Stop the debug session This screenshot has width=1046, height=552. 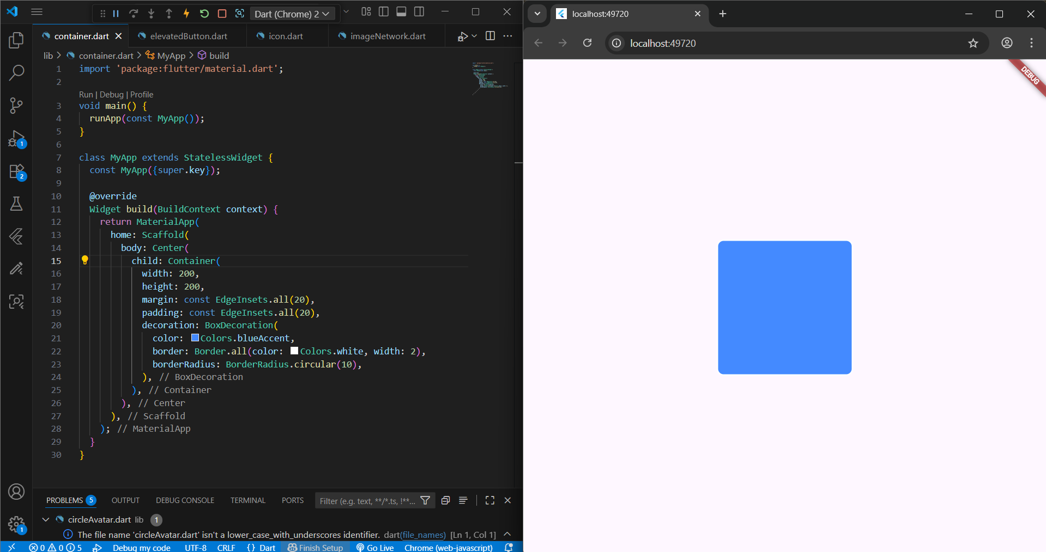pyautogui.click(x=222, y=14)
